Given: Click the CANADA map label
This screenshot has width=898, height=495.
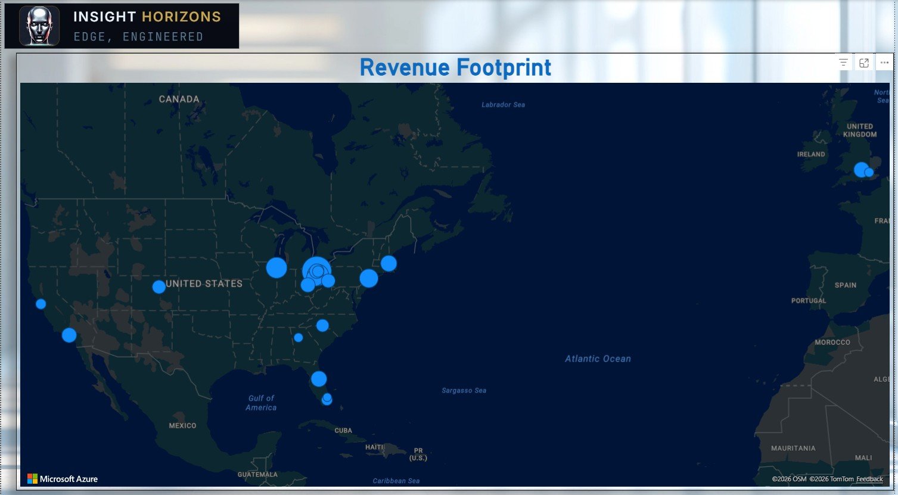Looking at the screenshot, I should 179,99.
